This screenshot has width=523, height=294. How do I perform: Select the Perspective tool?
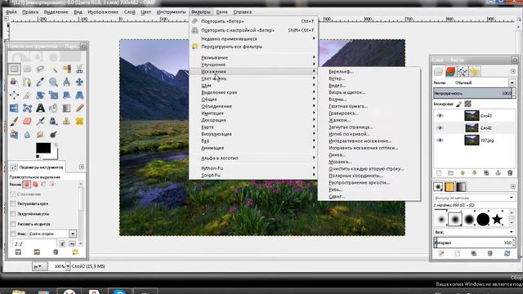click(79, 96)
